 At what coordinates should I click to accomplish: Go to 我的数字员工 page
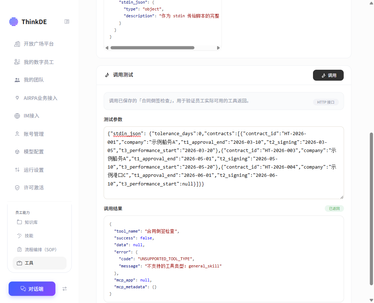(x=39, y=62)
